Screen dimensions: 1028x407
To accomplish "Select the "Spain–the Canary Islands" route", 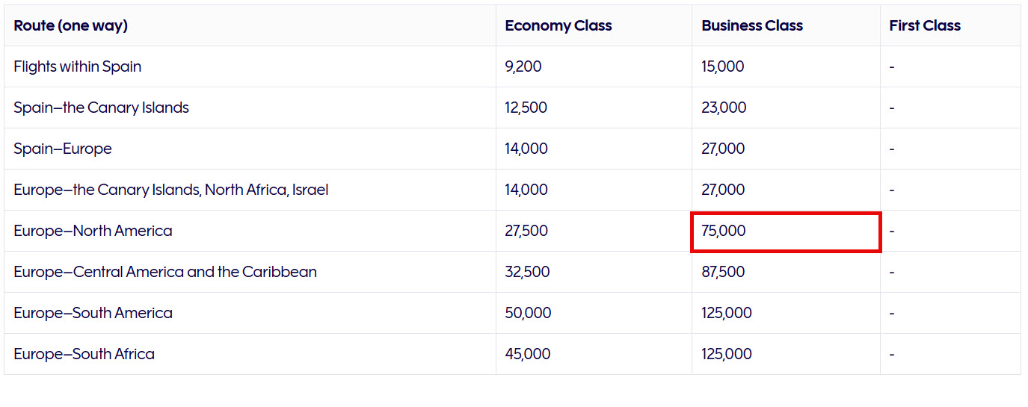I will pyautogui.click(x=102, y=108).
